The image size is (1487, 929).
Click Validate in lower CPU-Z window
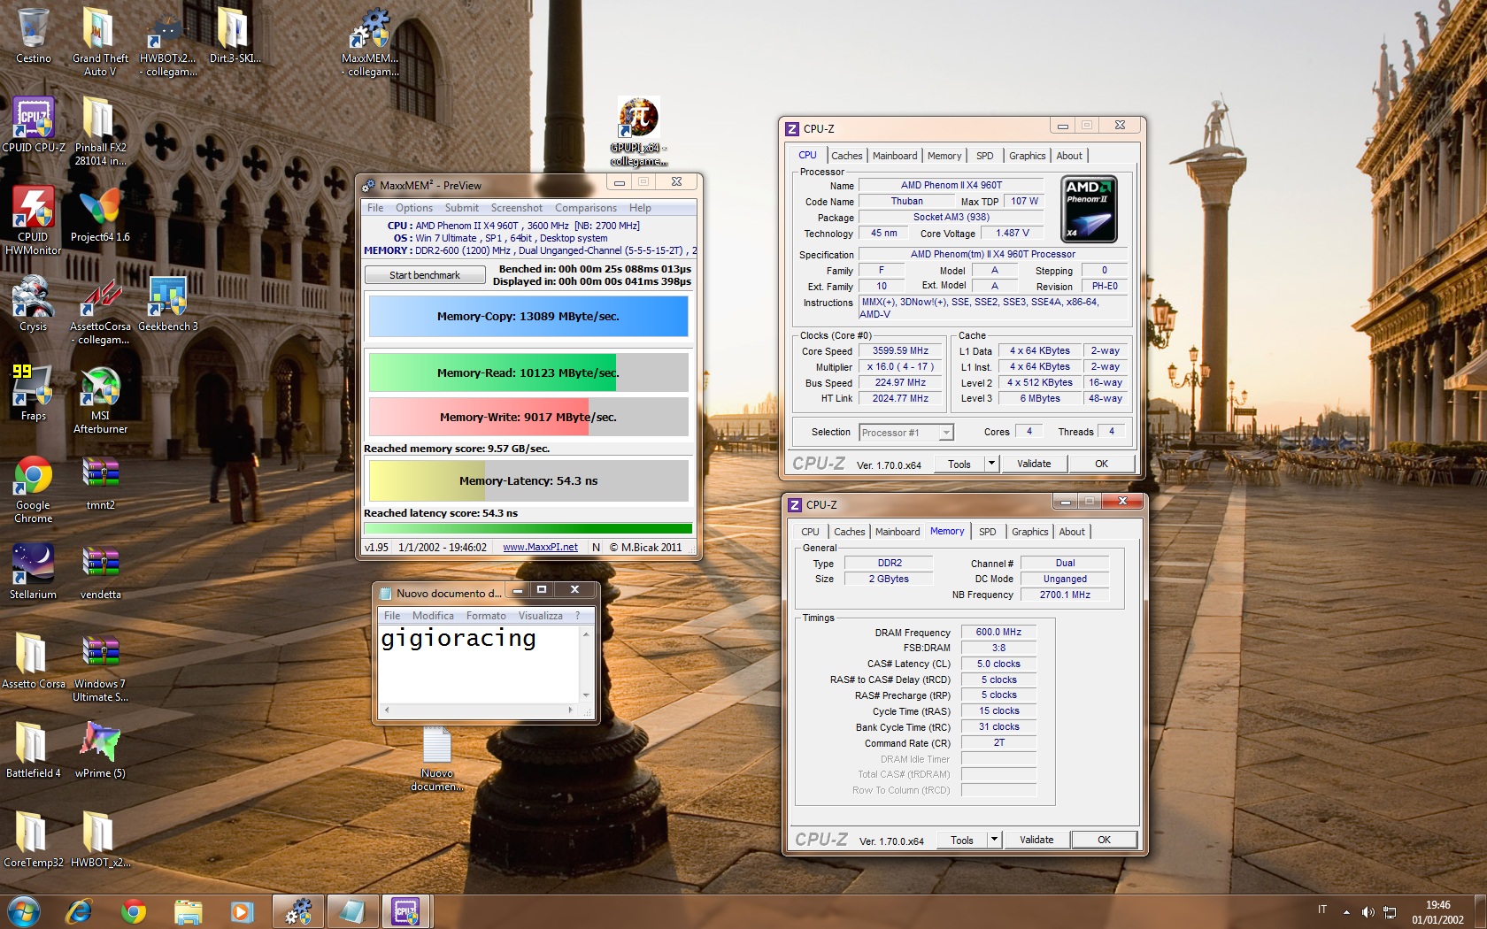(x=1036, y=840)
